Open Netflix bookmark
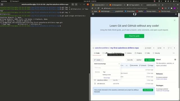 pyautogui.click(x=139, y=11)
